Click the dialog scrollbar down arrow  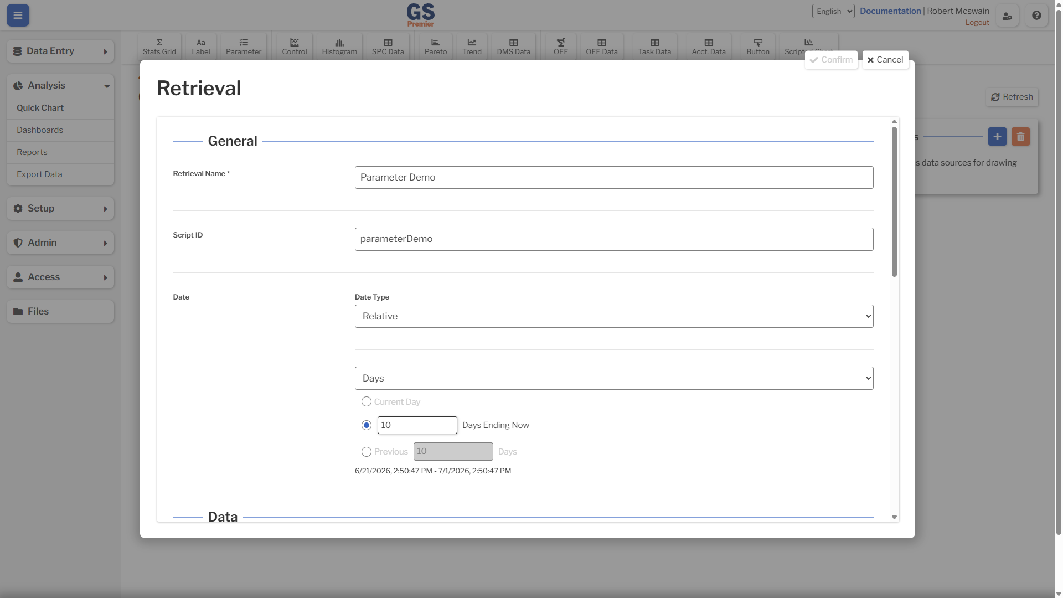tap(894, 517)
